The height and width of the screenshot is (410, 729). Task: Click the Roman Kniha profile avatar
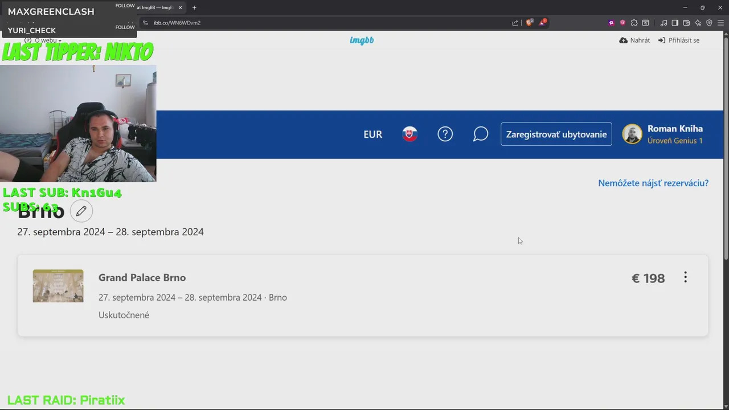coord(632,134)
